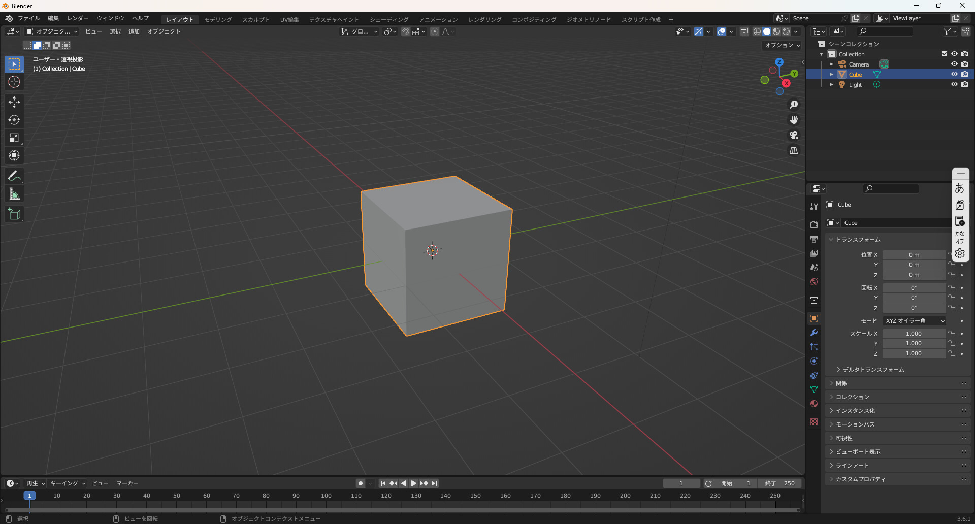
Task: Hide Light in viewport via eye icon
Action: pyautogui.click(x=954, y=84)
